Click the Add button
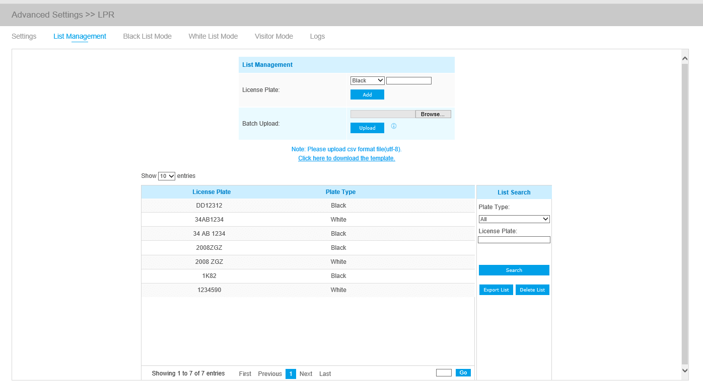Screen dimensions: 703x384 coord(367,94)
